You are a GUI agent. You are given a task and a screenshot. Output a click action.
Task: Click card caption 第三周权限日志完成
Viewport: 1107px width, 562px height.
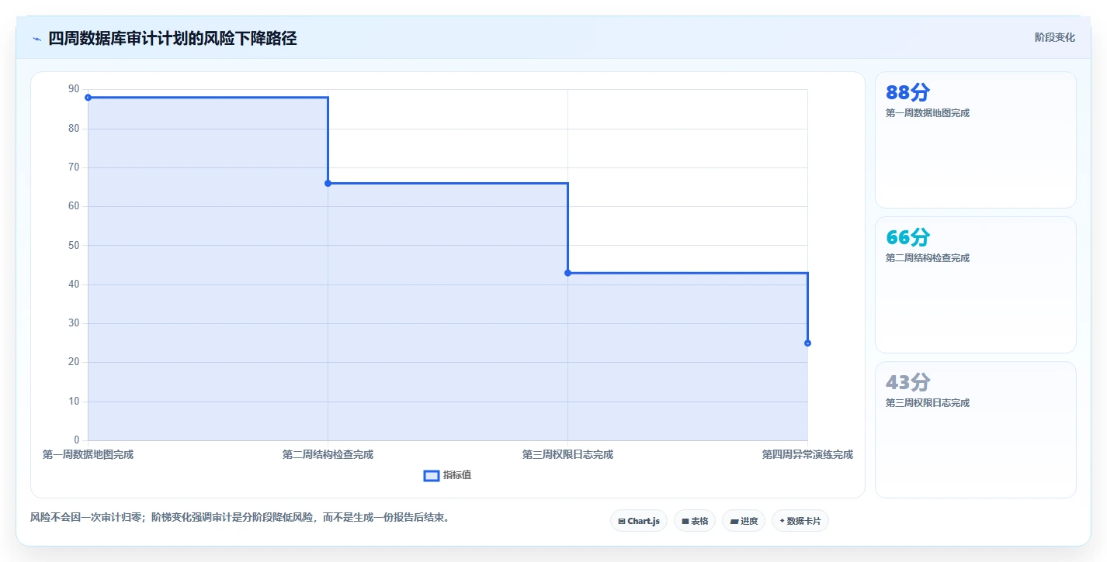[x=928, y=403]
